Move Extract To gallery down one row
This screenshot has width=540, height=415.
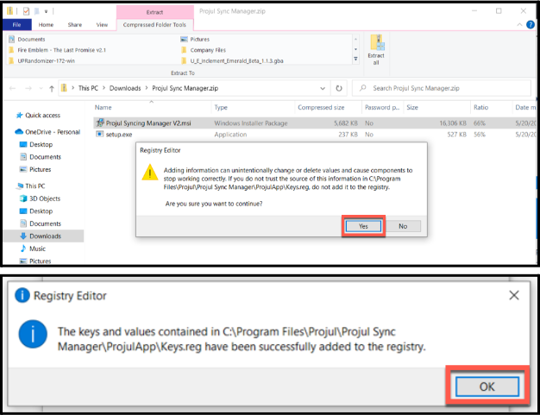tap(355, 49)
